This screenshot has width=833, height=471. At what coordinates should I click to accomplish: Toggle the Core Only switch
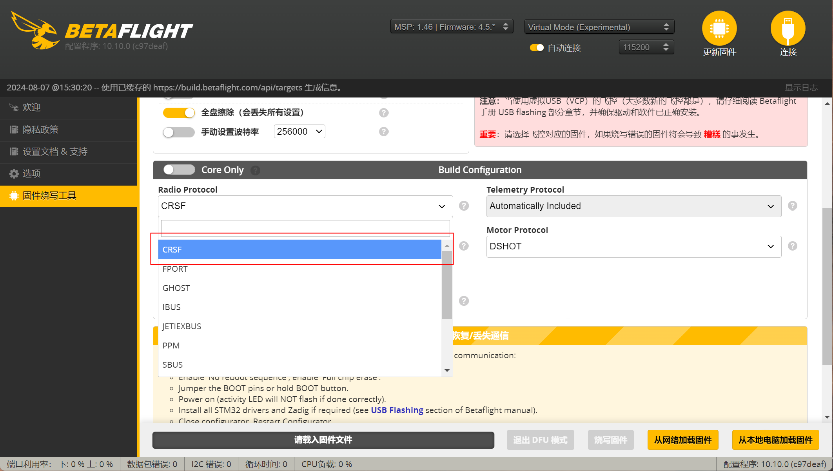179,170
